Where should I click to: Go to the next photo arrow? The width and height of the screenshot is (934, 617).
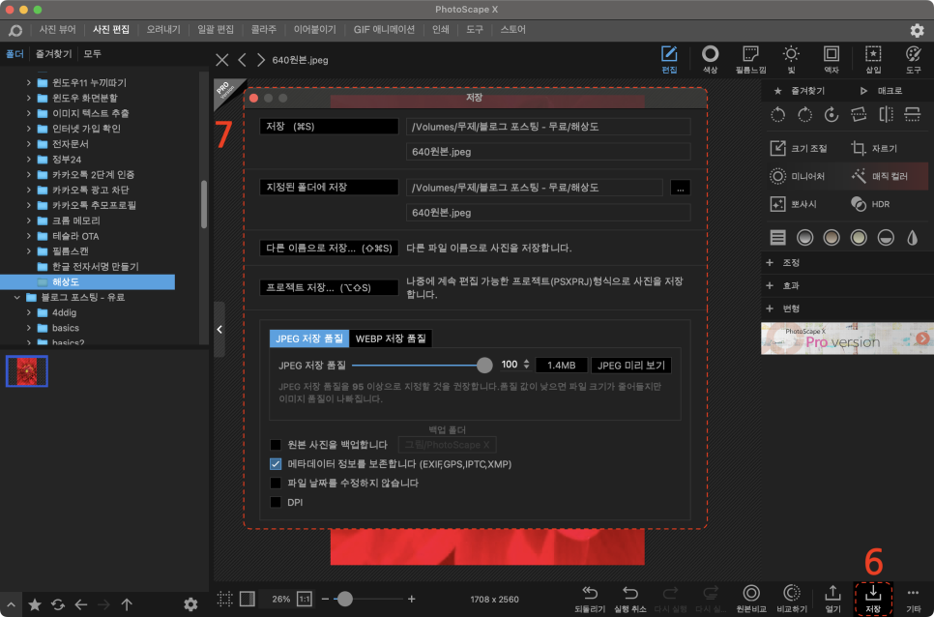[261, 60]
